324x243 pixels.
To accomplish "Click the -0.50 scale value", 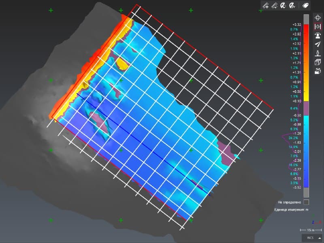I will 297,115.
